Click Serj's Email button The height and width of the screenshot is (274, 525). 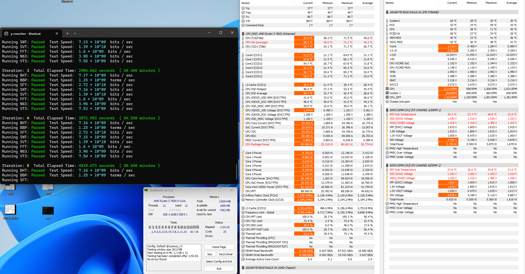tap(226, 254)
